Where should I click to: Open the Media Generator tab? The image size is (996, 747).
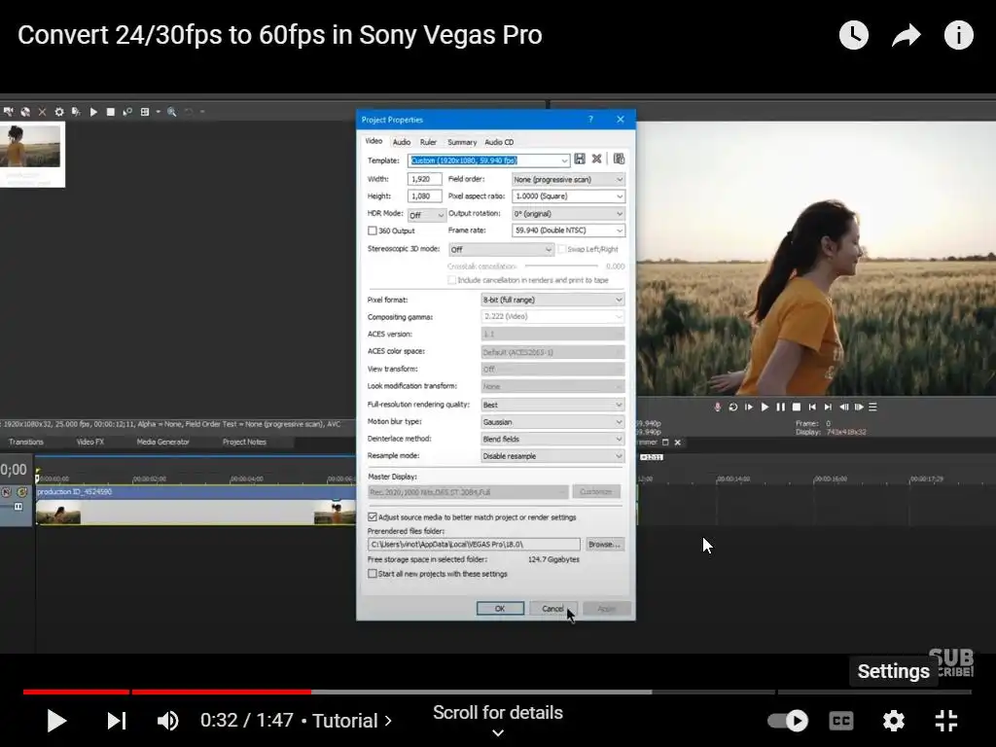click(162, 443)
